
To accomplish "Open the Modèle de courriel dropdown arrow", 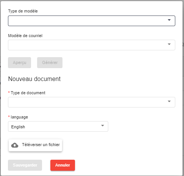I will pos(169,44).
